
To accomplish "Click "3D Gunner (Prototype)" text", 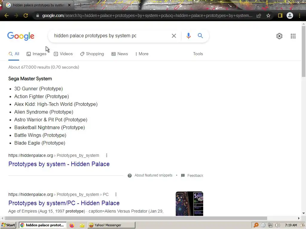I will point(39,89).
